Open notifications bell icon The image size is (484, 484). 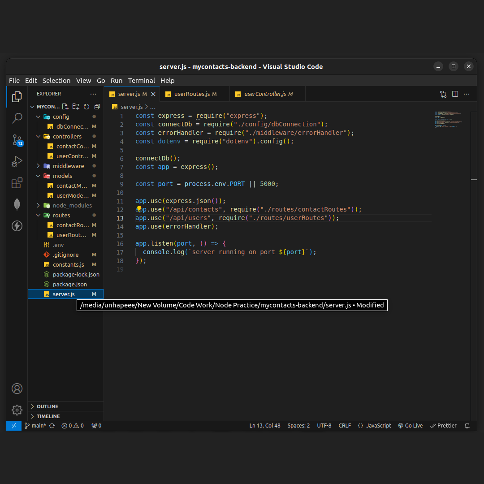click(x=467, y=426)
